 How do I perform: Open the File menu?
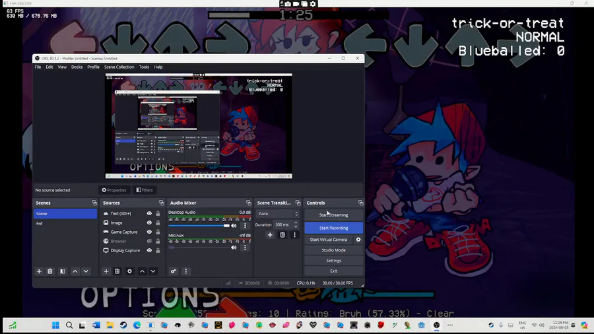tap(38, 67)
